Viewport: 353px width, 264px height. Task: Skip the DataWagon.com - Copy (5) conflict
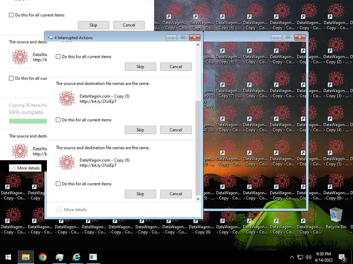pyautogui.click(x=140, y=130)
